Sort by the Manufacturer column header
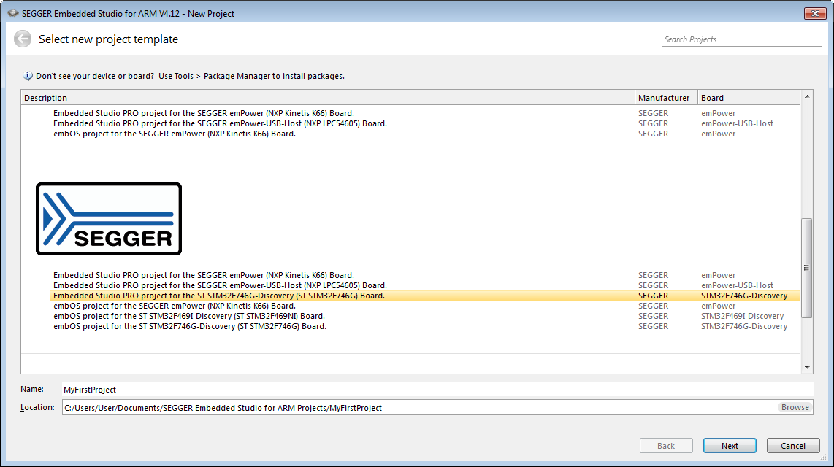The image size is (834, 467). pyautogui.click(x=666, y=98)
